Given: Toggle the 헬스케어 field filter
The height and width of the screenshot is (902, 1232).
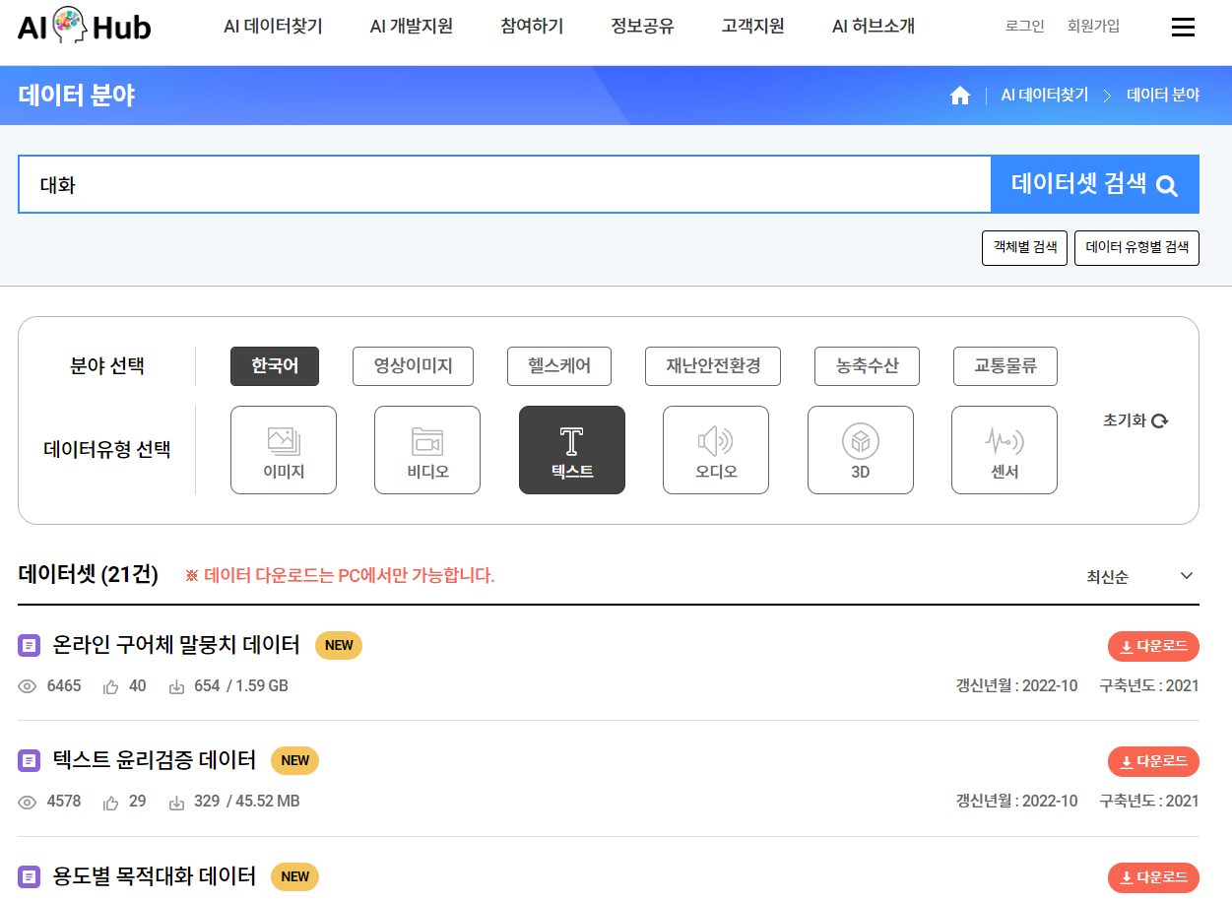Looking at the screenshot, I should [x=559, y=366].
